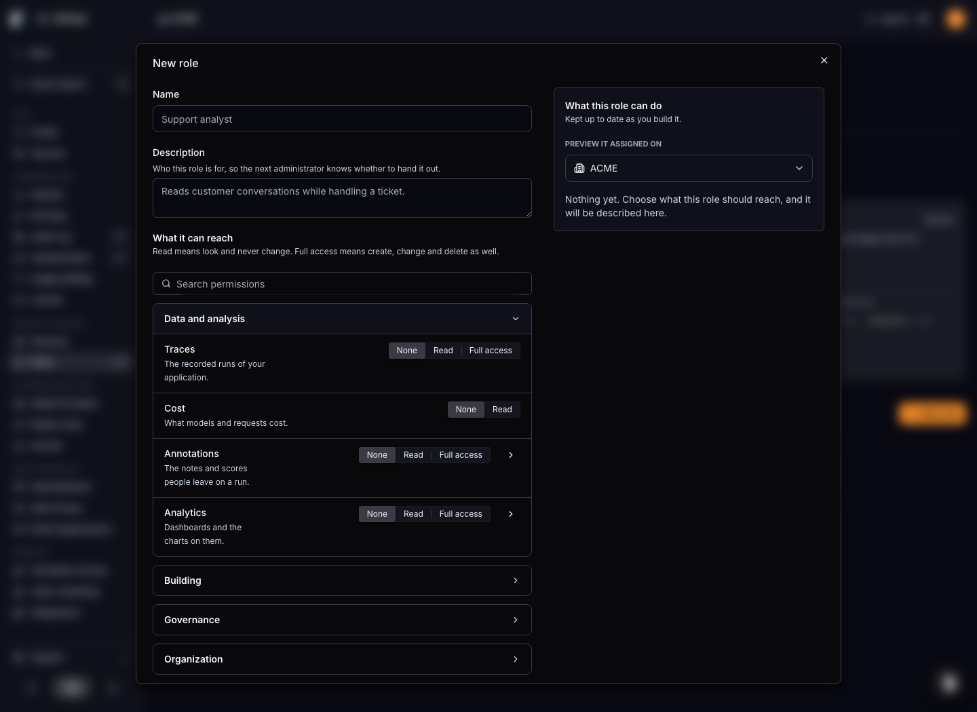
Task: Click the Description text area
Action: tap(342, 198)
